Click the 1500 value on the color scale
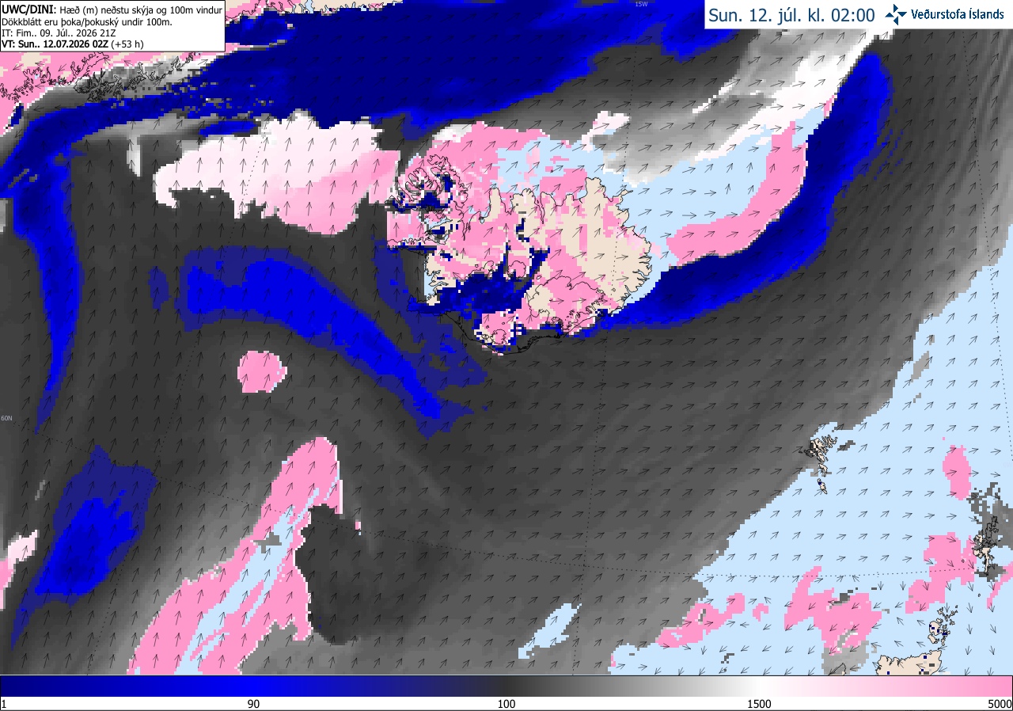 coord(759,704)
